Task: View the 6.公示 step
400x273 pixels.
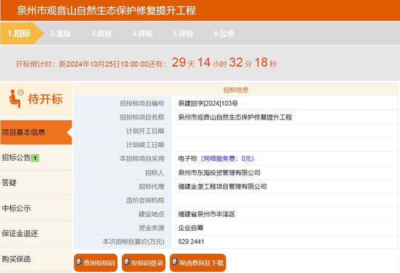Action: (x=224, y=33)
